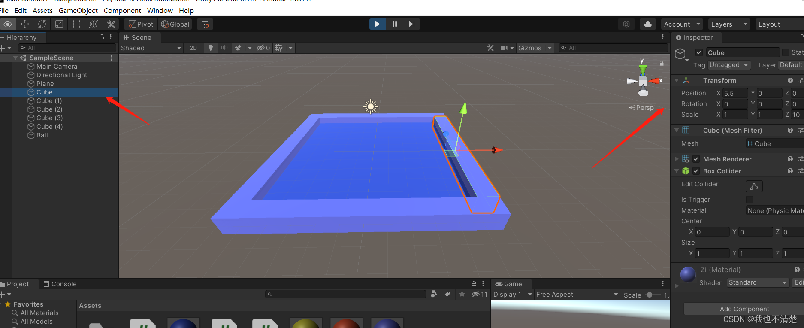The image size is (804, 328).
Task: Toggle the Static checkbox
Action: coord(786,52)
